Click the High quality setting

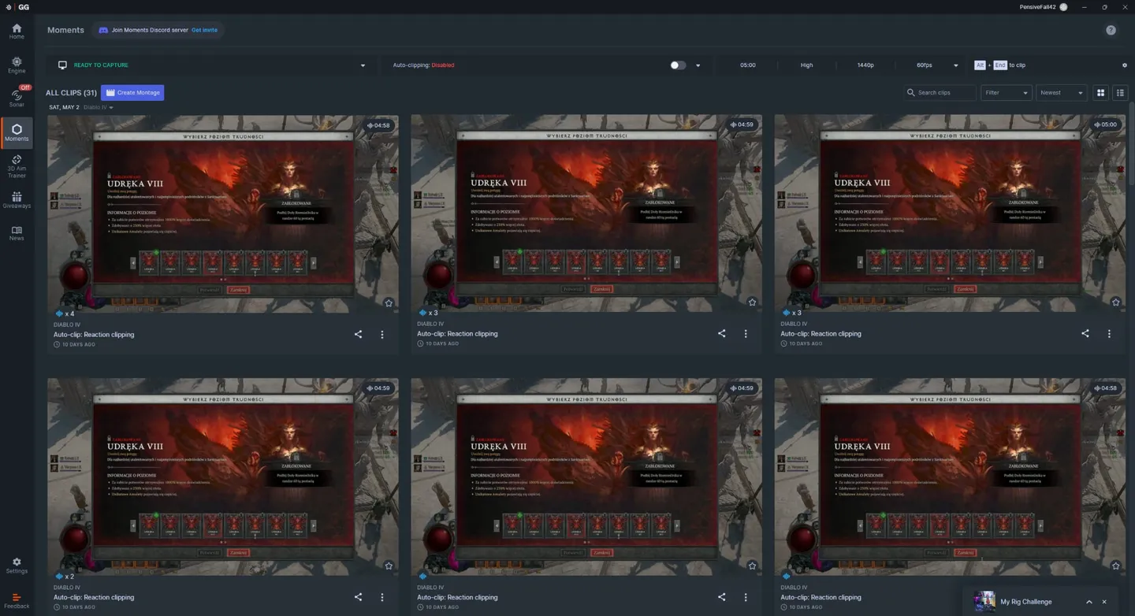(x=806, y=65)
